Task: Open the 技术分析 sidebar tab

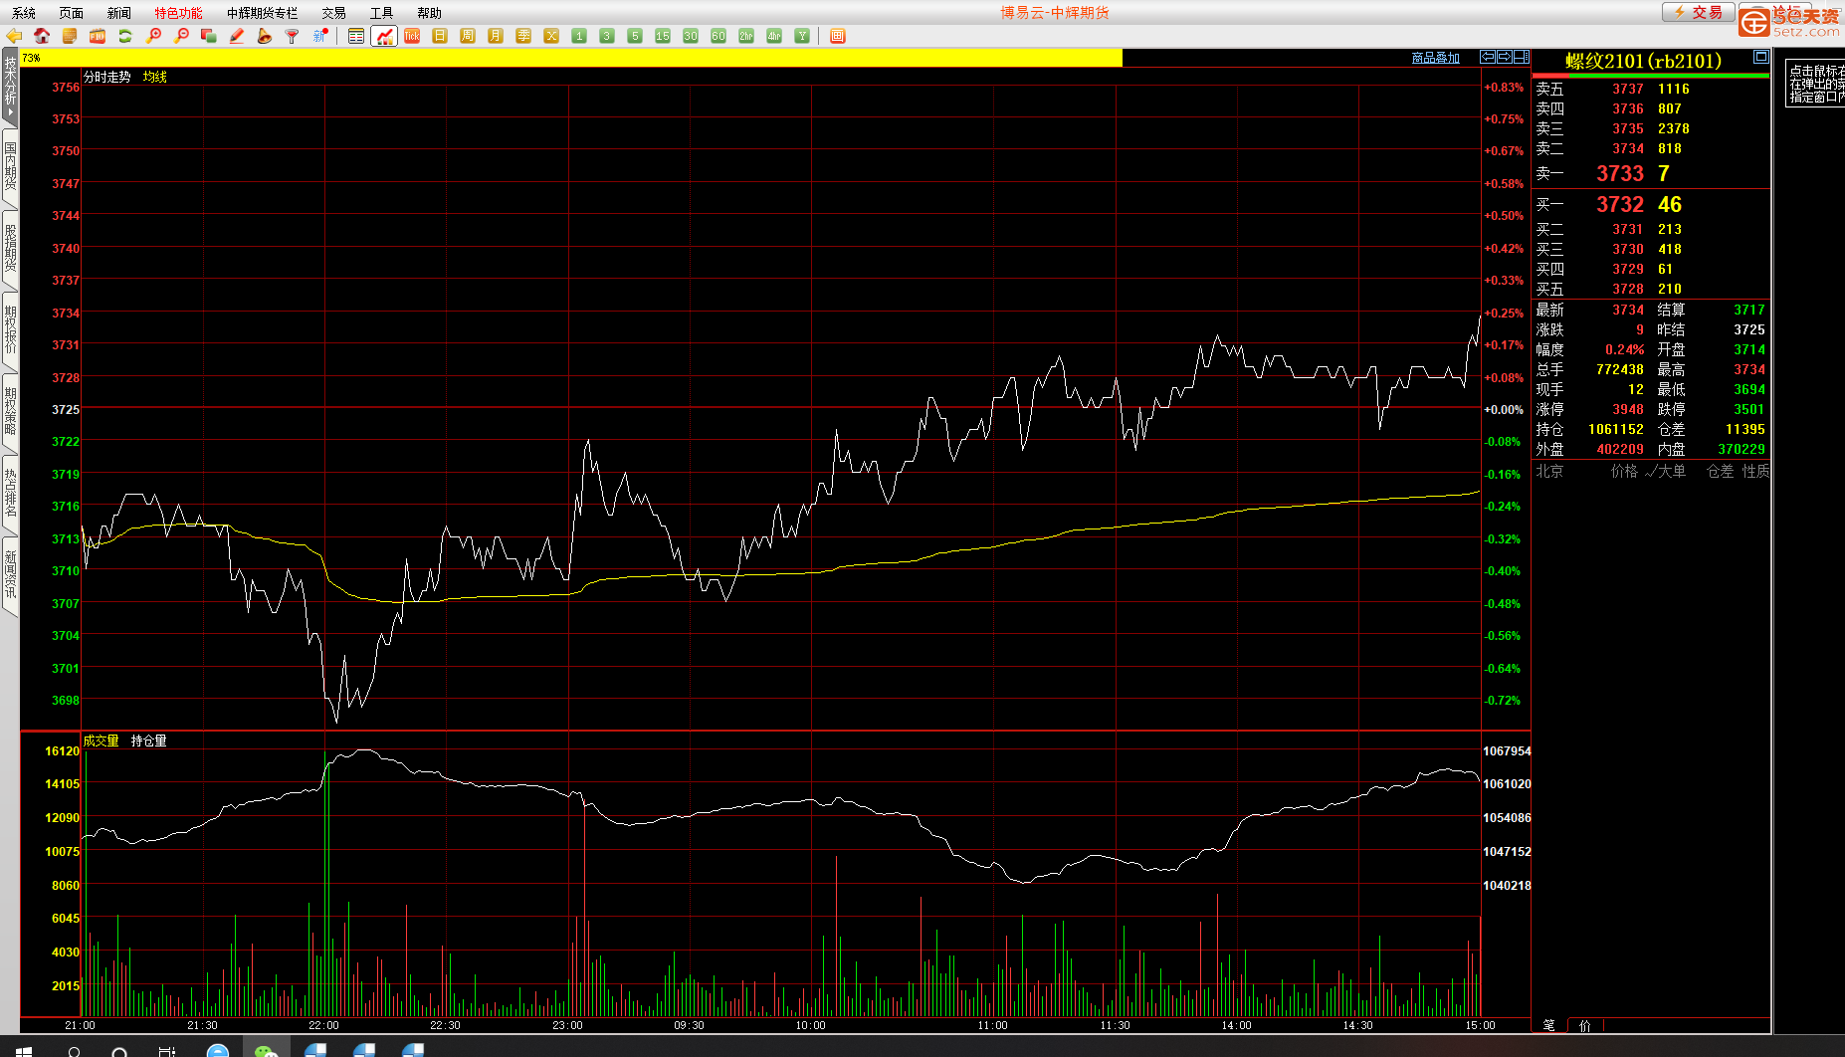Action: pos(10,86)
